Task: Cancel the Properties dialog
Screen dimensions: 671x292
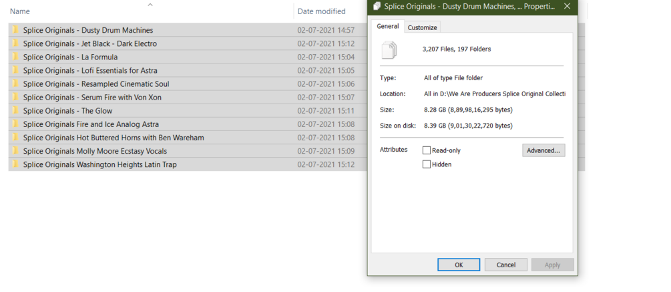Action: pyautogui.click(x=506, y=265)
